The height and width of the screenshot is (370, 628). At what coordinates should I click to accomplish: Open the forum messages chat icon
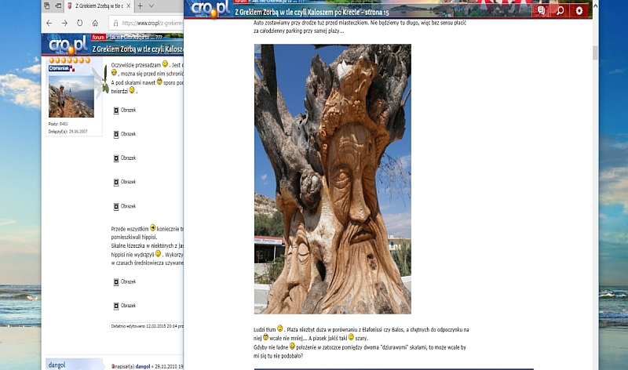540,11
